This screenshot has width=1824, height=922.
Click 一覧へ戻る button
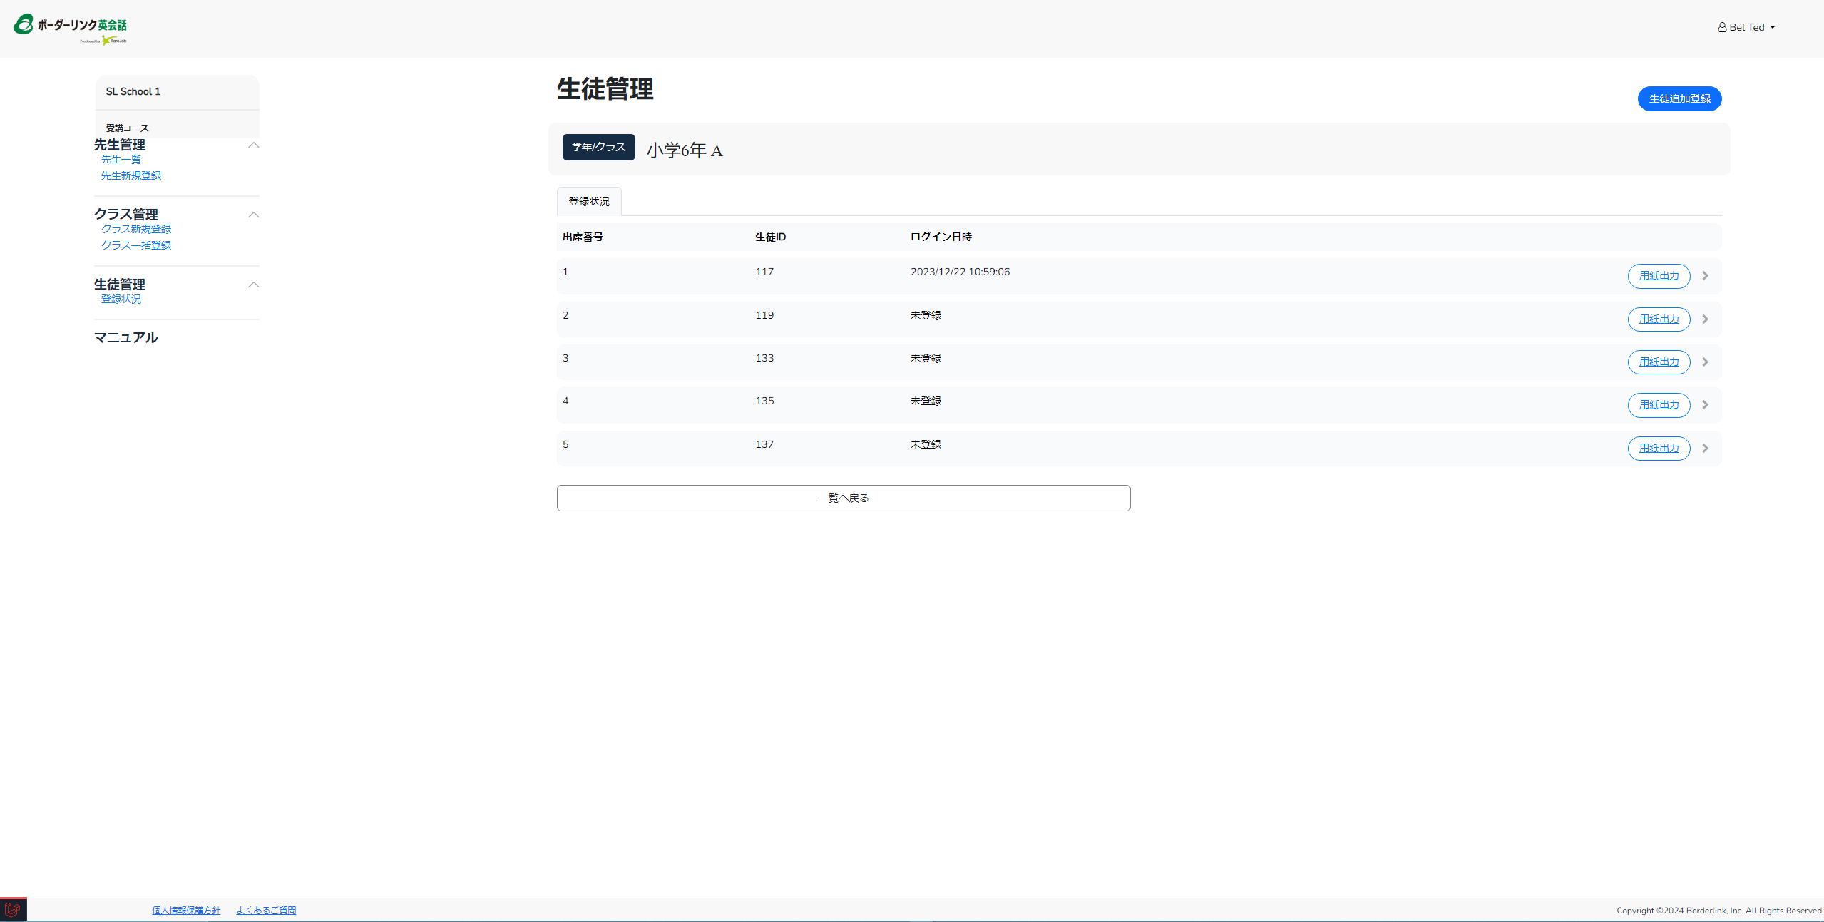(843, 498)
